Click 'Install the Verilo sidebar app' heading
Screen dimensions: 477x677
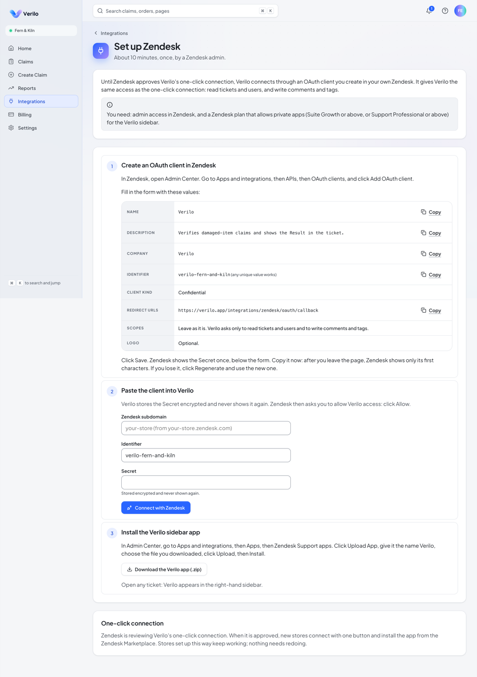(161, 532)
